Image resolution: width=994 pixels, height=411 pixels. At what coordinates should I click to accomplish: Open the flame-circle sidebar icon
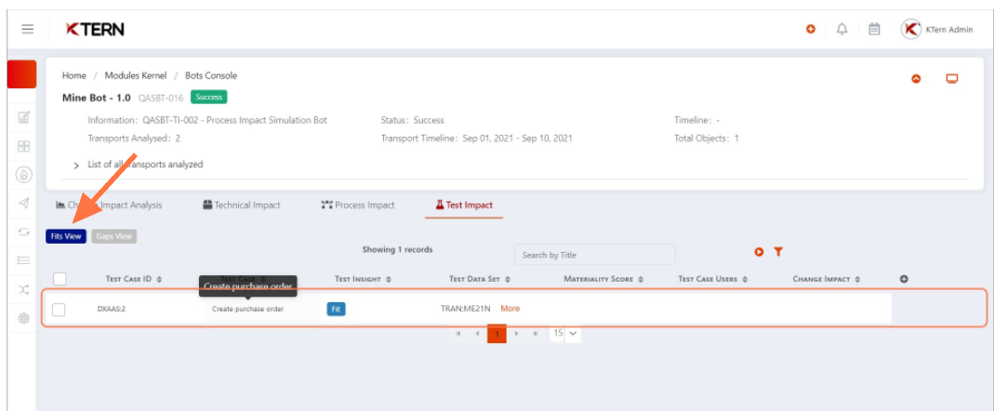23,175
